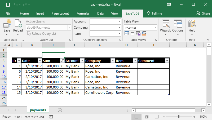This screenshot has width=212, height=120.
Task: Collapse the ribbon with the chevron
Action: (208, 40)
